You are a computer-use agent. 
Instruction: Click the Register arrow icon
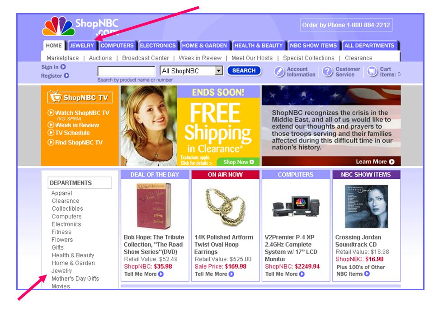(66, 75)
